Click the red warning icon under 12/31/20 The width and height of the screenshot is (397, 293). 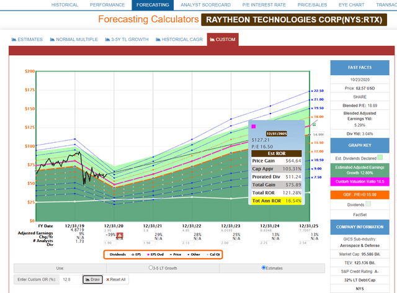pyautogui.click(x=120, y=235)
